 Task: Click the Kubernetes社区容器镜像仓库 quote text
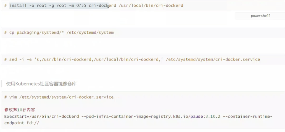click(x=41, y=84)
